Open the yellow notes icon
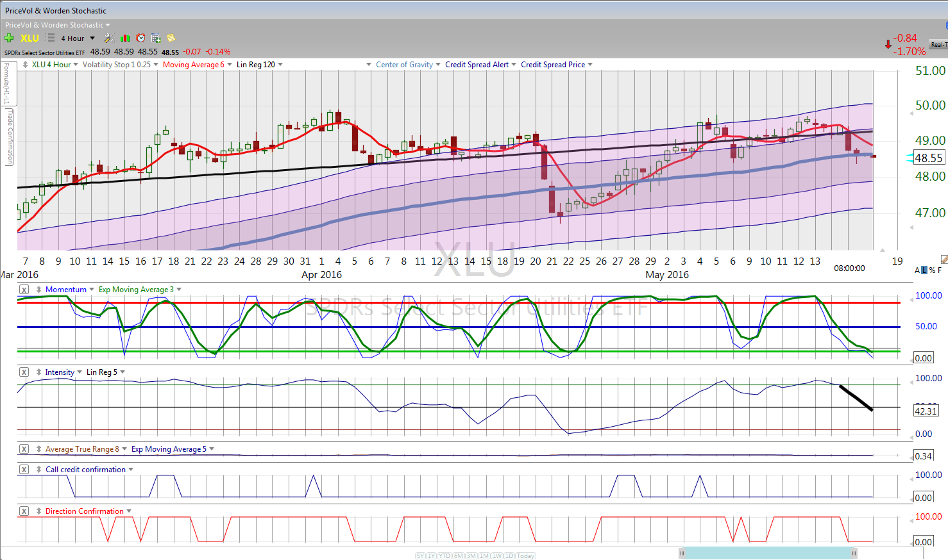The image size is (948, 560). point(171,38)
